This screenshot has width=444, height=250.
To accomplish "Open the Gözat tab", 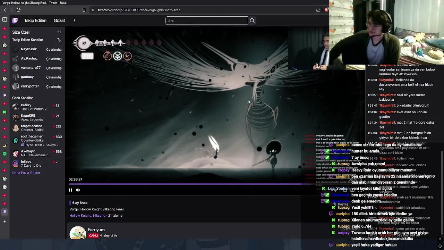I will pos(59,21).
